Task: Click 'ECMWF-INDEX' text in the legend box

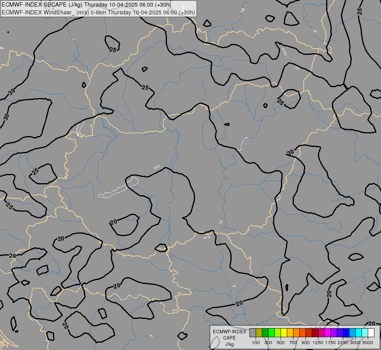Action: tap(230, 332)
